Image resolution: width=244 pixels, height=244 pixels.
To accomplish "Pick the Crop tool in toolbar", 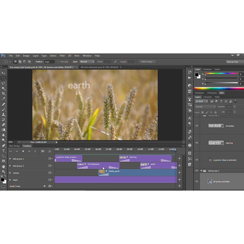I will (x=4, y=94).
